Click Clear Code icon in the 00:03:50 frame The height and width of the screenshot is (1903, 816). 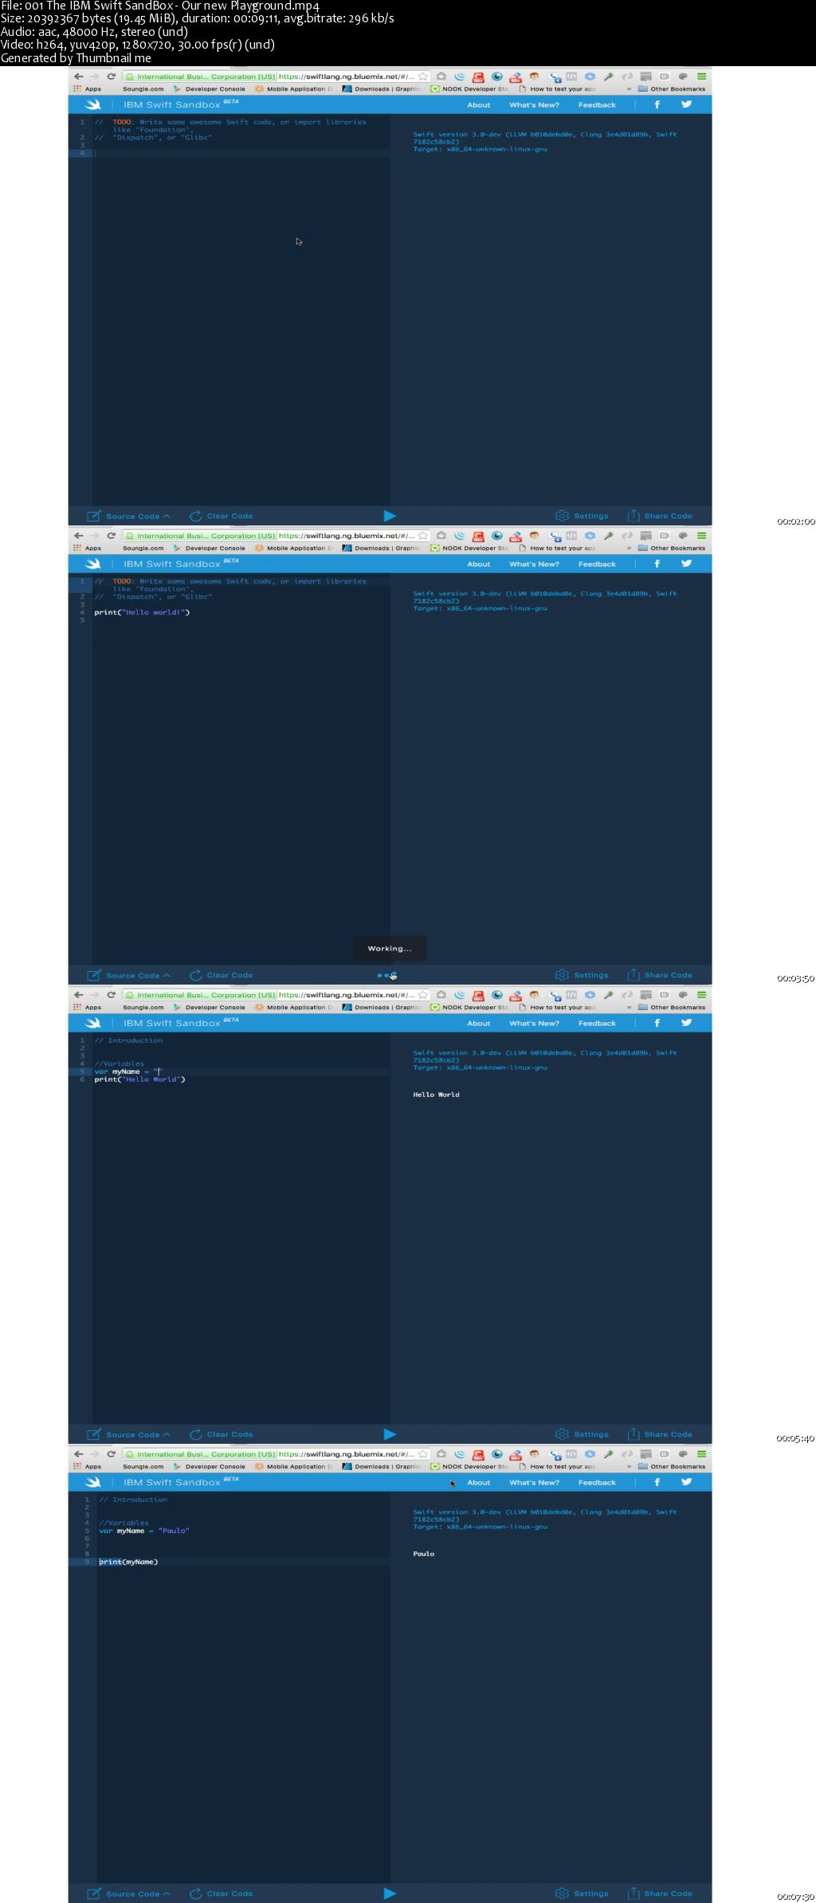point(195,975)
